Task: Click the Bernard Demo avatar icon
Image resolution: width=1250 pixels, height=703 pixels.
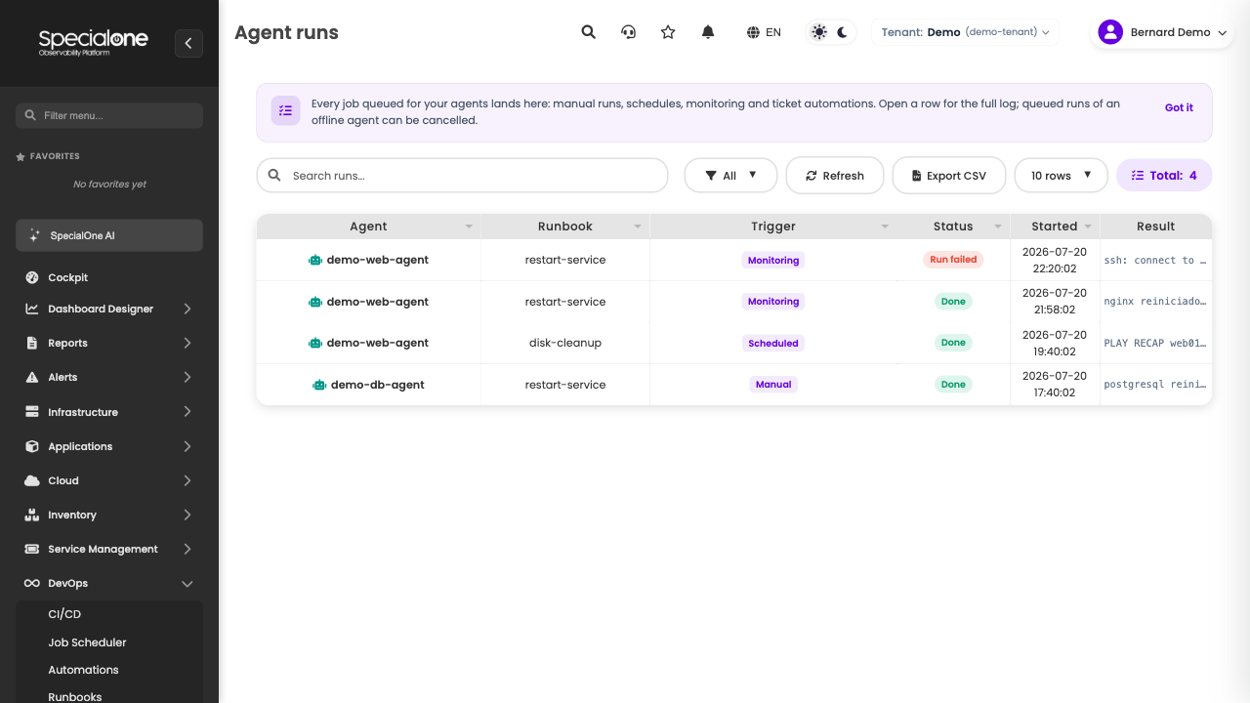Action: (1110, 32)
